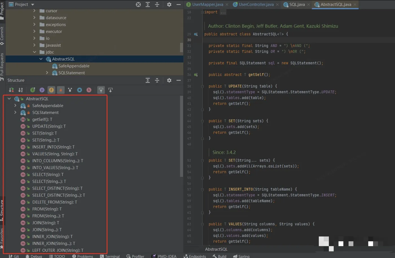Hide the Structure panel with minus icon
The image size is (395, 258).
(179, 80)
